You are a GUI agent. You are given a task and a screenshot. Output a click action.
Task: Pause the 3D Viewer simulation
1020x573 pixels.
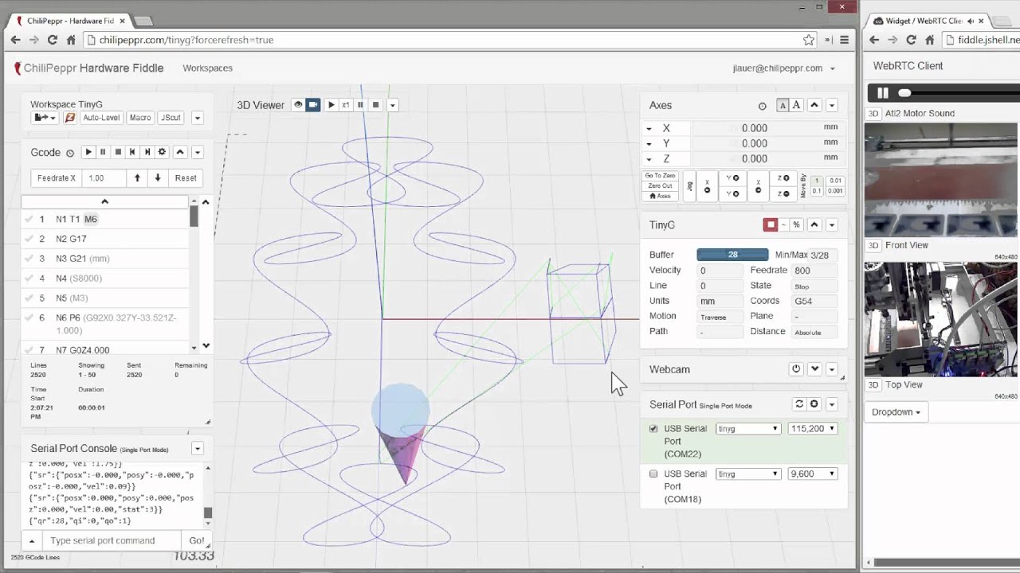[360, 105]
